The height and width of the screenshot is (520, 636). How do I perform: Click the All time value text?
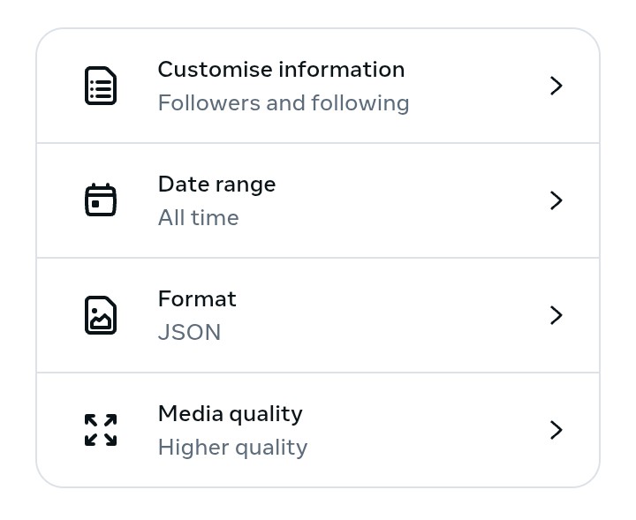(198, 218)
